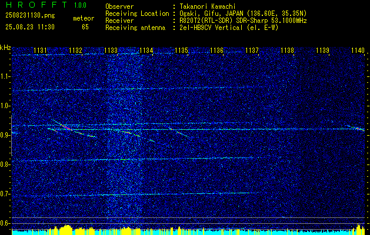Screen dimensions: 370x235
Task: Click the 1.1 kHz axis label
Action: pyautogui.click(x=5, y=76)
